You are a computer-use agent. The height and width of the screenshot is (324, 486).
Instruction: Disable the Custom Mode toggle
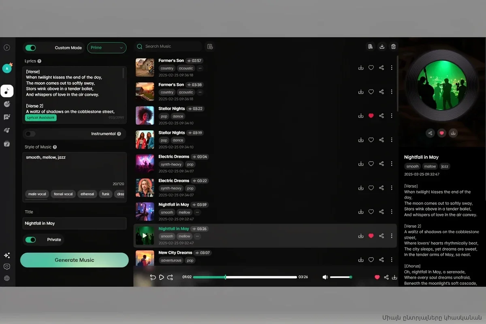click(31, 48)
